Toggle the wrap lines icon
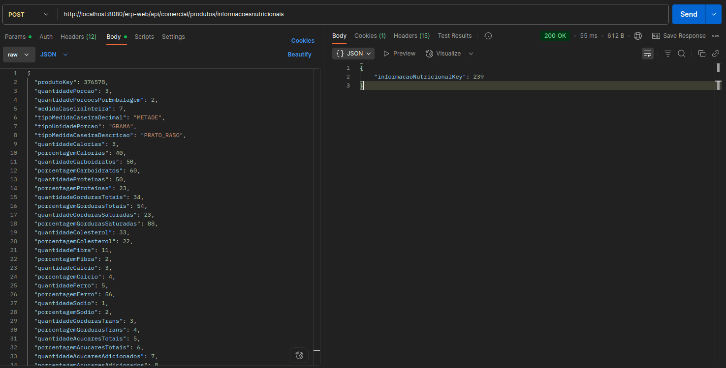Screen dimensions: 726x368 [648, 54]
